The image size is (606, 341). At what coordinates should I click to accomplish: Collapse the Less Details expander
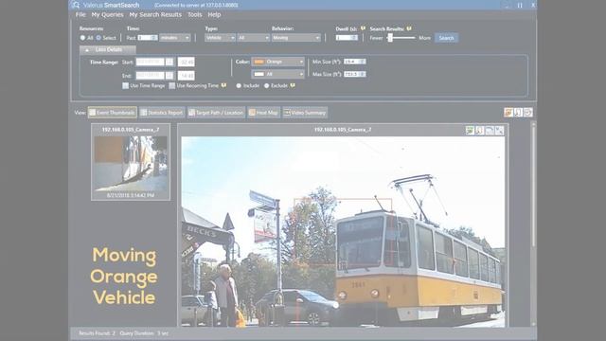tap(107, 50)
